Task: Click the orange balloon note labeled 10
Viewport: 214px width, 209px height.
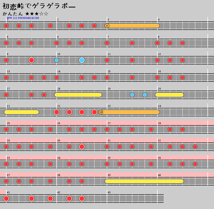Action: pos(101,112)
